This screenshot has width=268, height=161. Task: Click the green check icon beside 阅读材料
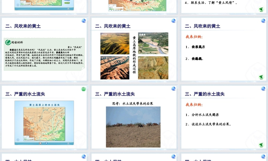tap(8, 42)
